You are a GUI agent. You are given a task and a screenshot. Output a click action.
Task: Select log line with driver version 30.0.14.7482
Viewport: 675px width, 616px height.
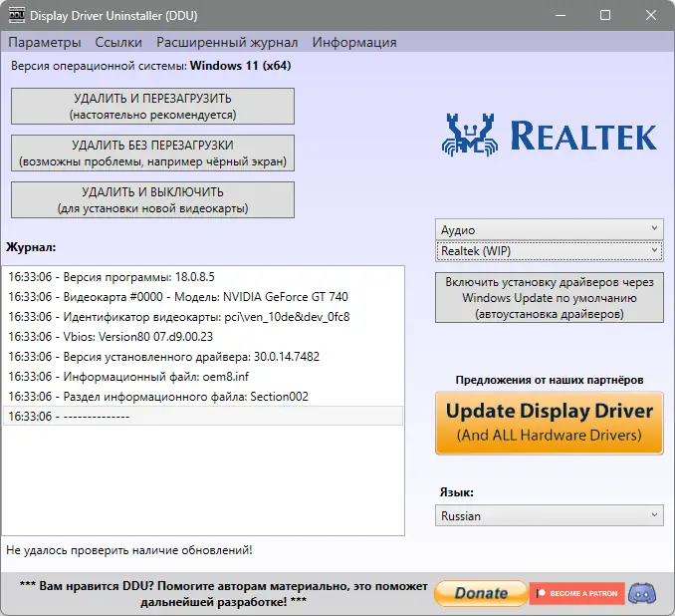[x=203, y=357]
